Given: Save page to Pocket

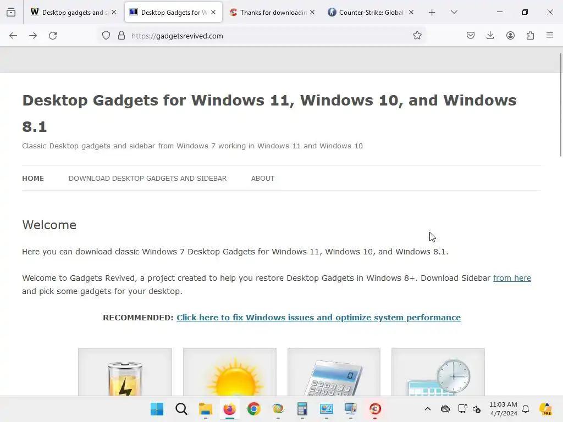Looking at the screenshot, I should (x=471, y=36).
